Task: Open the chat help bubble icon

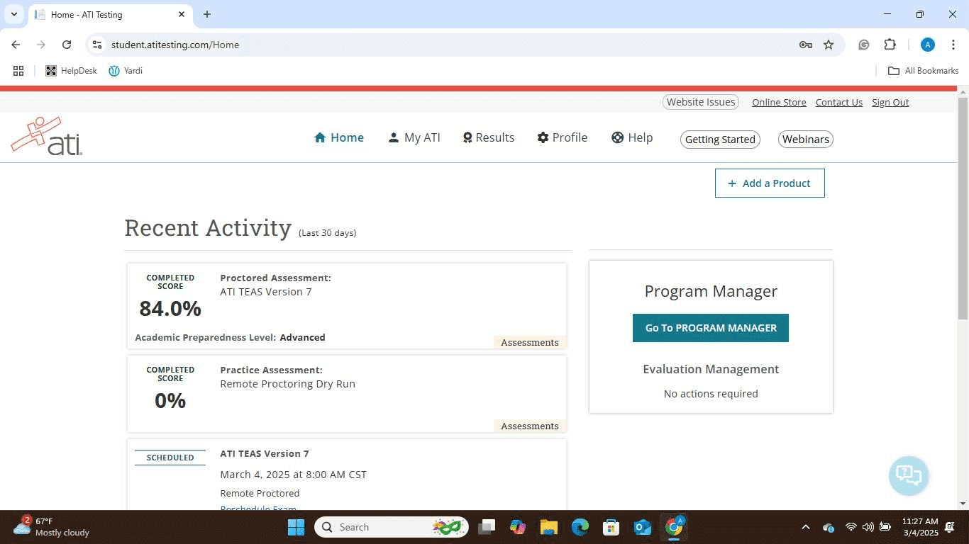Action: (x=908, y=475)
